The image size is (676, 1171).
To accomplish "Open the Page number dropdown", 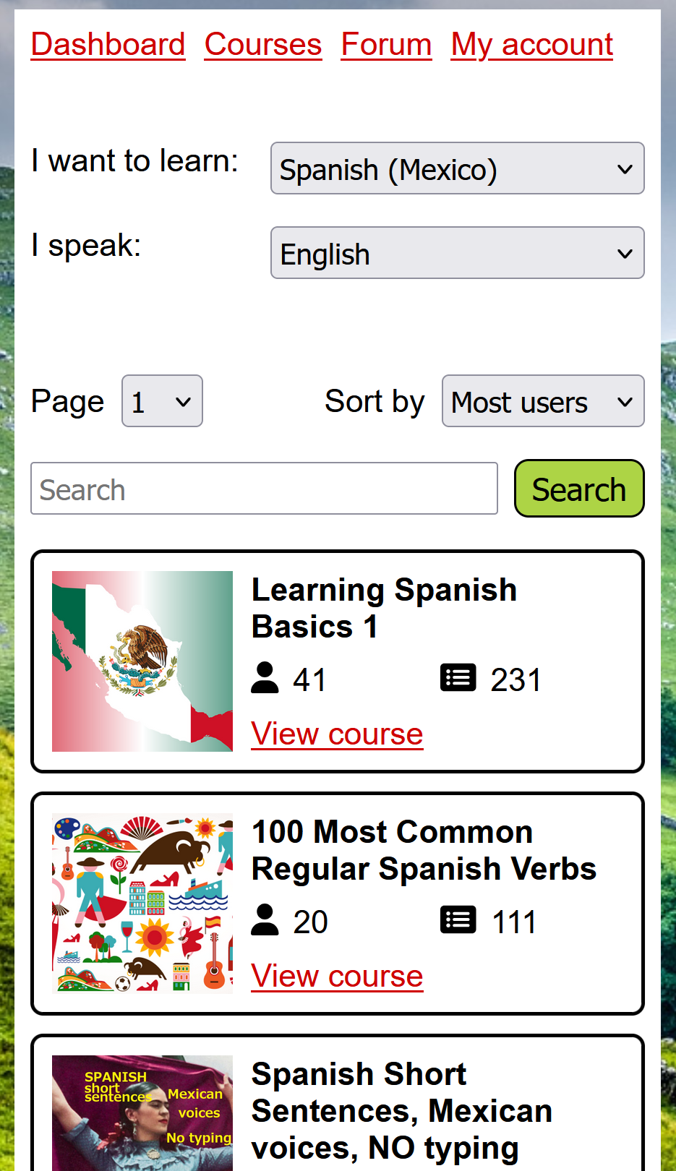I will tap(162, 401).
